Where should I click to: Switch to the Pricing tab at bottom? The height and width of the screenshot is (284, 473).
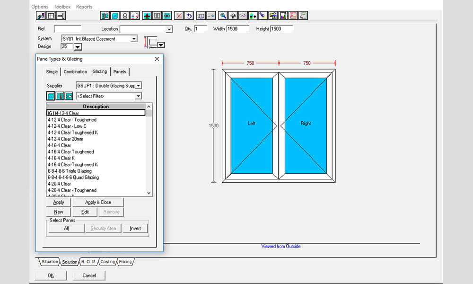(x=124, y=261)
